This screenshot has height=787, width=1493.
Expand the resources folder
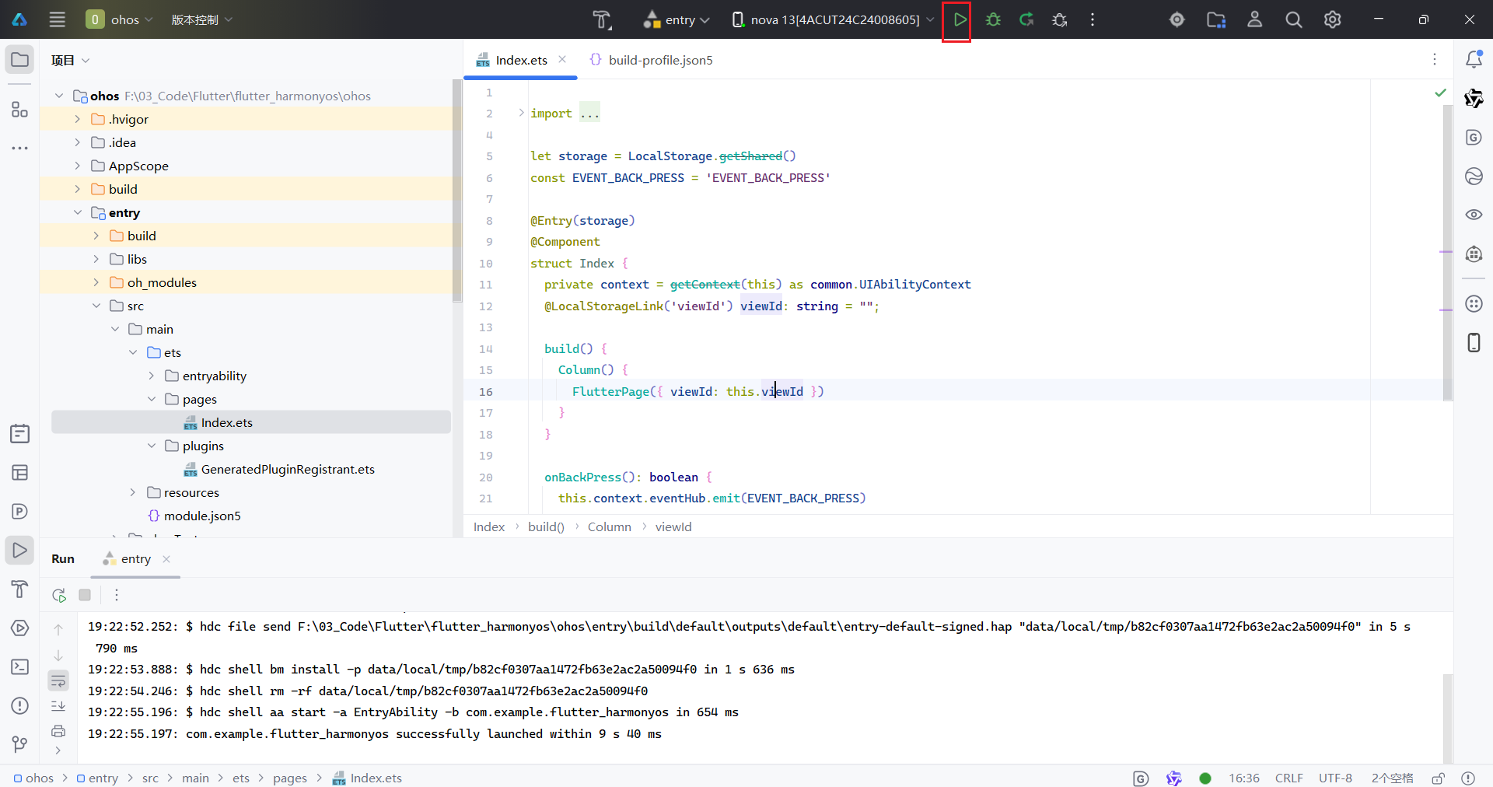click(133, 492)
